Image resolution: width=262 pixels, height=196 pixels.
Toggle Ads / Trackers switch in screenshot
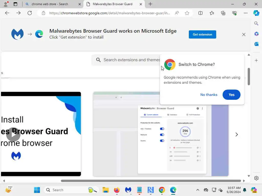(x=162, y=129)
